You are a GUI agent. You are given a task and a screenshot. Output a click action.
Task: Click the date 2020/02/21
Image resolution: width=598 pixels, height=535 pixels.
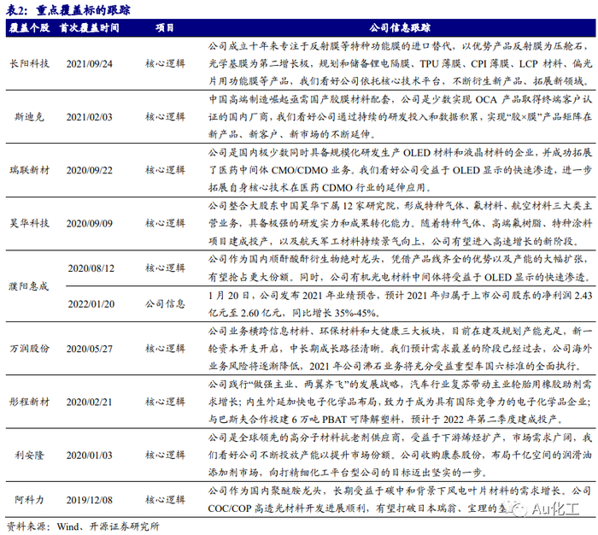pos(89,402)
